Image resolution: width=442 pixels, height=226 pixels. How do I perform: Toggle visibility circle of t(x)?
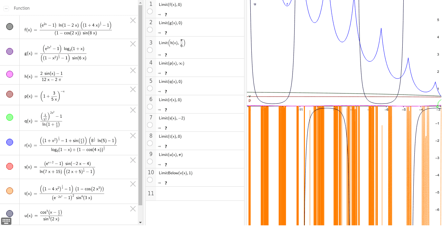10,191
